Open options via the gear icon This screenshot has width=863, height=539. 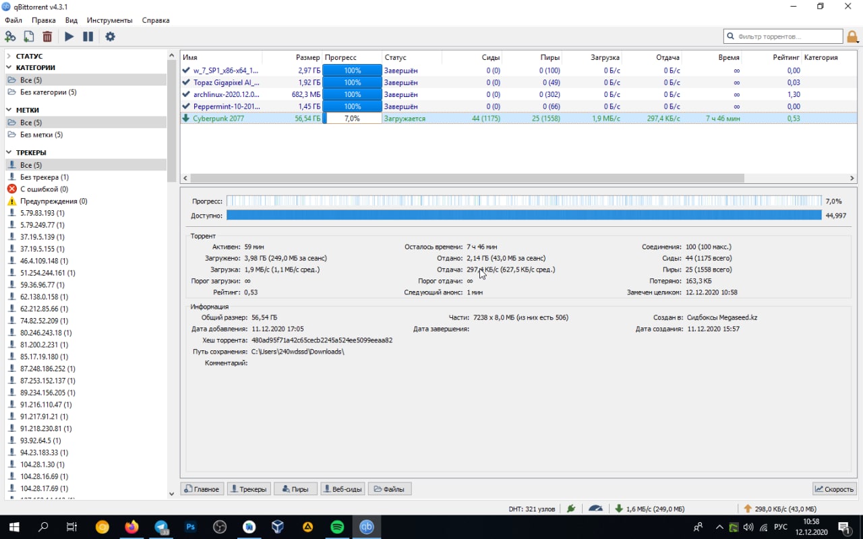click(110, 37)
